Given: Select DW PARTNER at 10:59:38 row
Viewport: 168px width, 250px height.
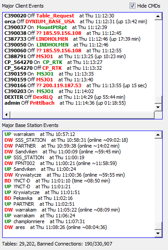Looking at the screenshot, I should tap(62, 146).
